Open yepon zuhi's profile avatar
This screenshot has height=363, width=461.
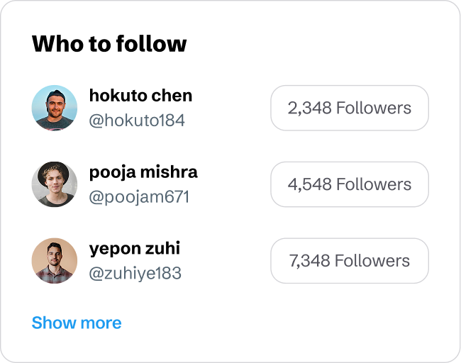click(x=55, y=261)
